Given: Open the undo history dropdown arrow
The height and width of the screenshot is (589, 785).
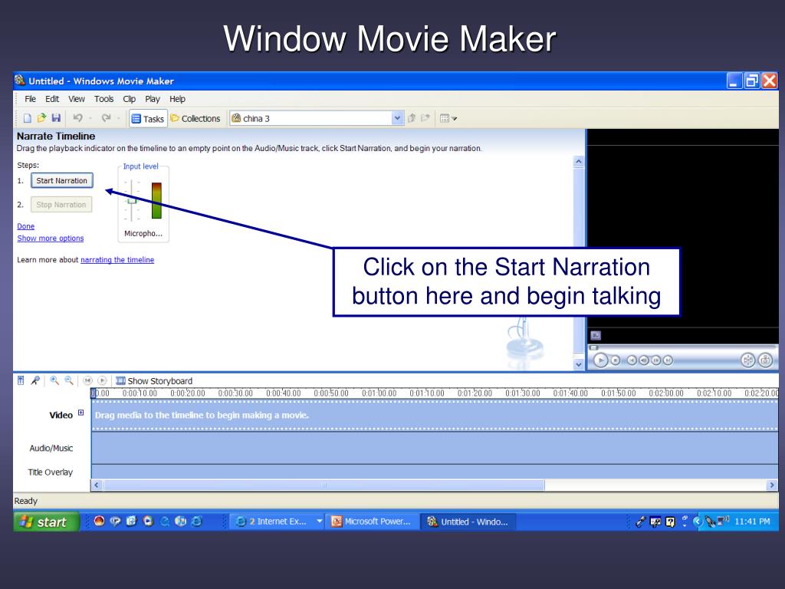Looking at the screenshot, I should 90,119.
